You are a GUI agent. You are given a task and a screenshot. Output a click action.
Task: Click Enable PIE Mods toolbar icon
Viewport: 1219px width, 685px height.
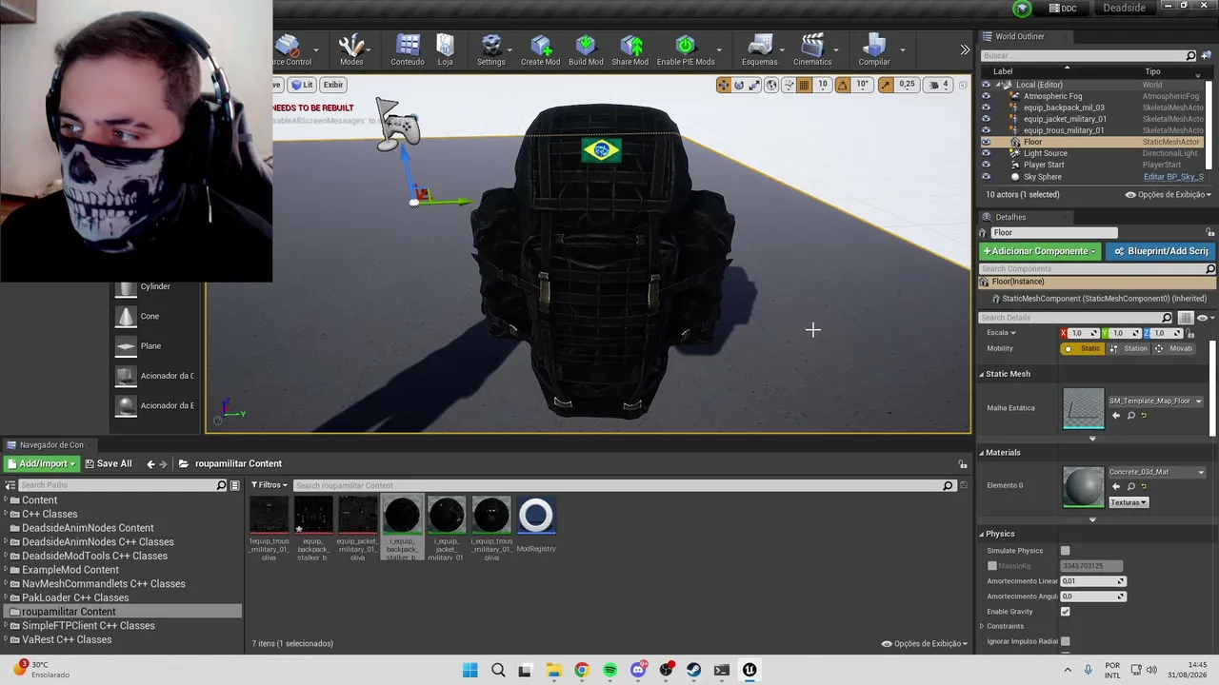pyautogui.click(x=686, y=49)
